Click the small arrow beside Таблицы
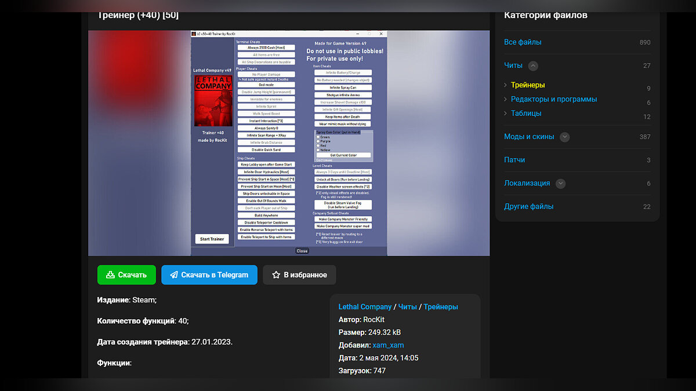This screenshot has width=696, height=391. pyautogui.click(x=506, y=114)
